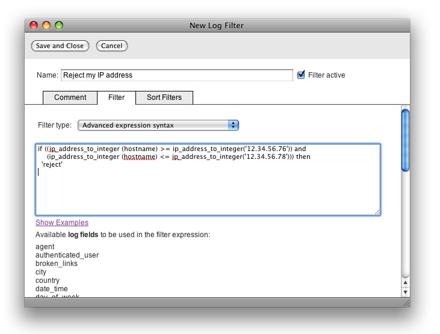Click the Save and Close button

tap(60, 46)
